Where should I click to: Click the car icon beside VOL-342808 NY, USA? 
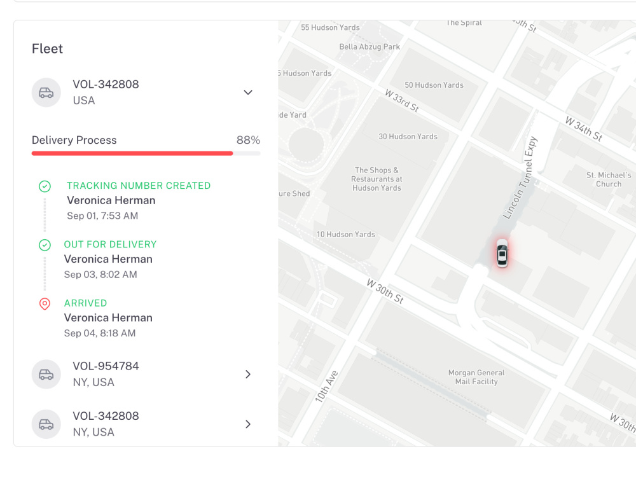(46, 424)
